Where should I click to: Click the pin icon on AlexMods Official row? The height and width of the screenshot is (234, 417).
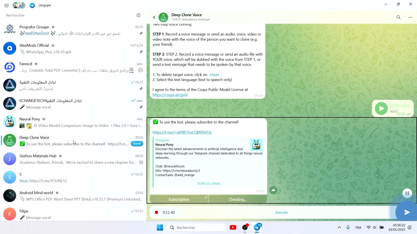(141, 52)
